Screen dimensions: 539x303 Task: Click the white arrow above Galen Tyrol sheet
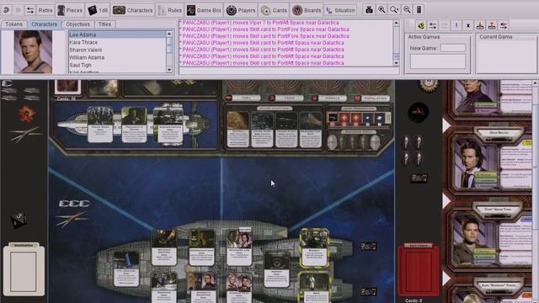[446, 201]
